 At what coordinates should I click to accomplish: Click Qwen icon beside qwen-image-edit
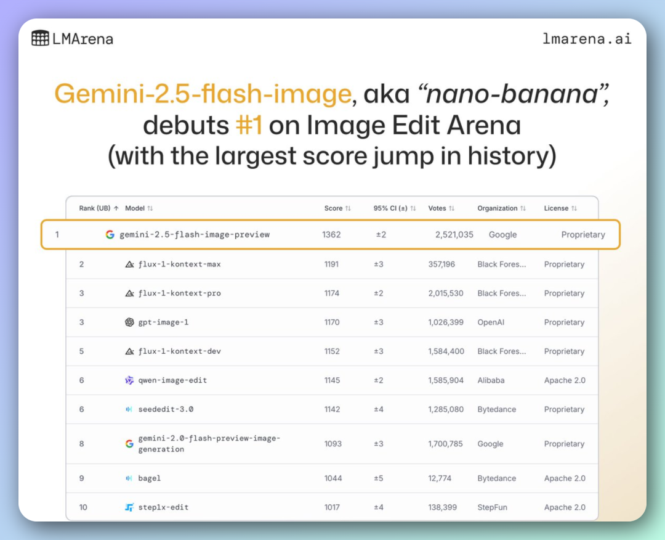(x=129, y=380)
